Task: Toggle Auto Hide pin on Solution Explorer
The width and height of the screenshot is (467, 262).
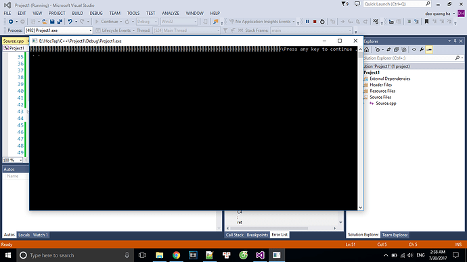Action: point(455,41)
